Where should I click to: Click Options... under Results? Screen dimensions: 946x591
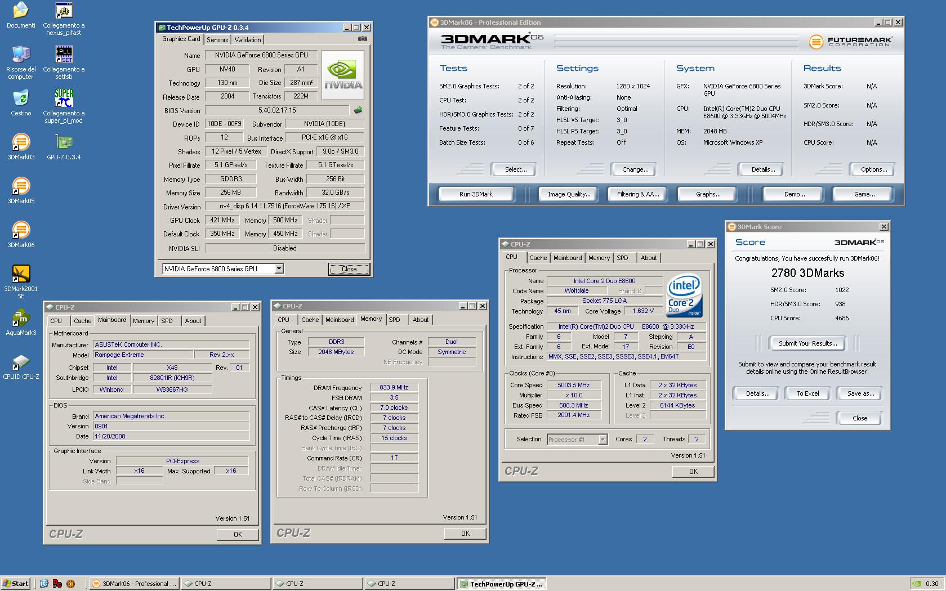874,169
